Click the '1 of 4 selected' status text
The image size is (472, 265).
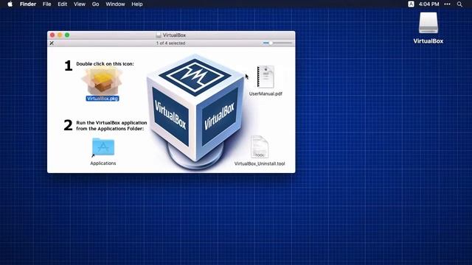[x=170, y=43]
